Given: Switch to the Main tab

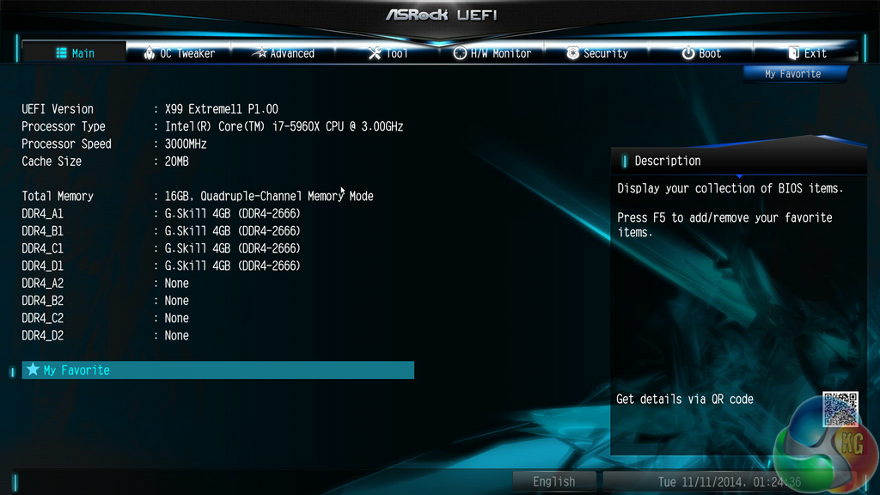Looking at the screenshot, I should (x=74, y=52).
